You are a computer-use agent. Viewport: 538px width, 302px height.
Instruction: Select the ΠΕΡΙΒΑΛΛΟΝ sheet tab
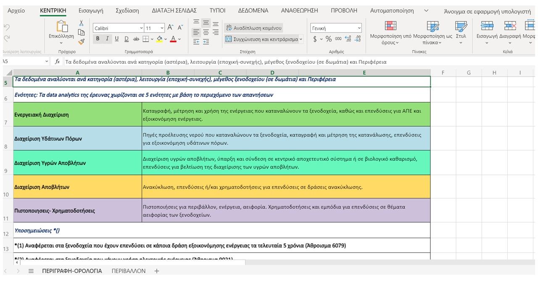129,271
